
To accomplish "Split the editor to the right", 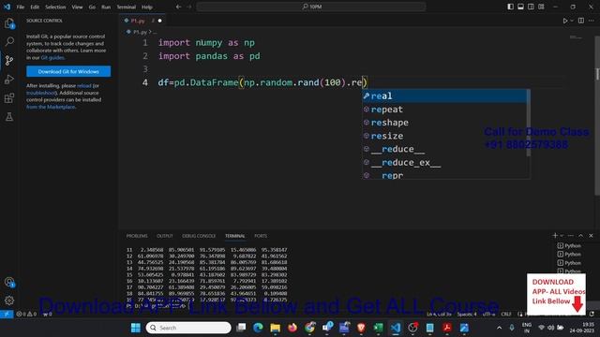I will pos(581,21).
